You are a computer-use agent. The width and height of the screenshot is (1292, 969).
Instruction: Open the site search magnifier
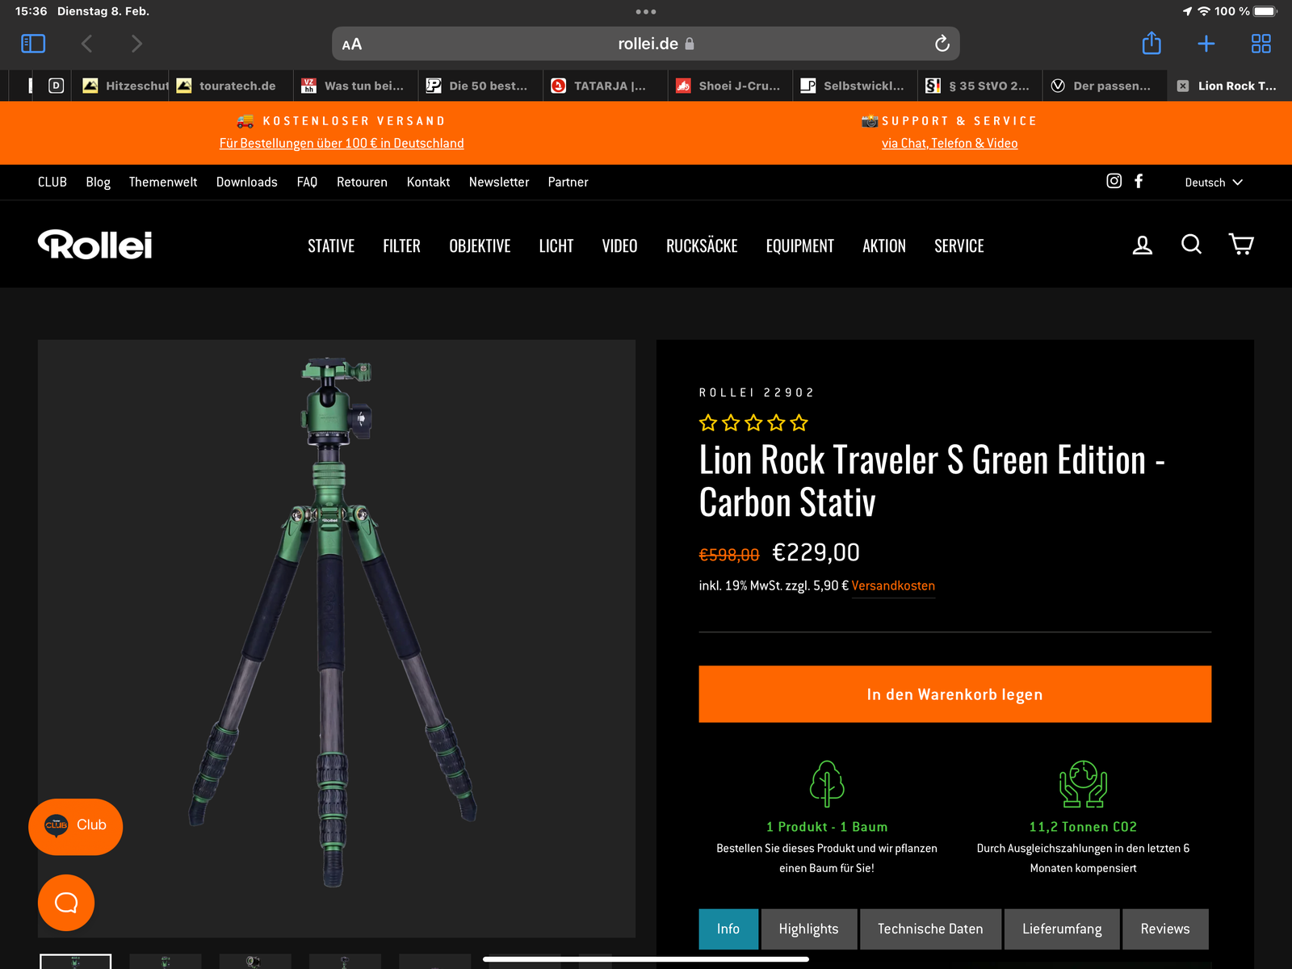(x=1191, y=244)
